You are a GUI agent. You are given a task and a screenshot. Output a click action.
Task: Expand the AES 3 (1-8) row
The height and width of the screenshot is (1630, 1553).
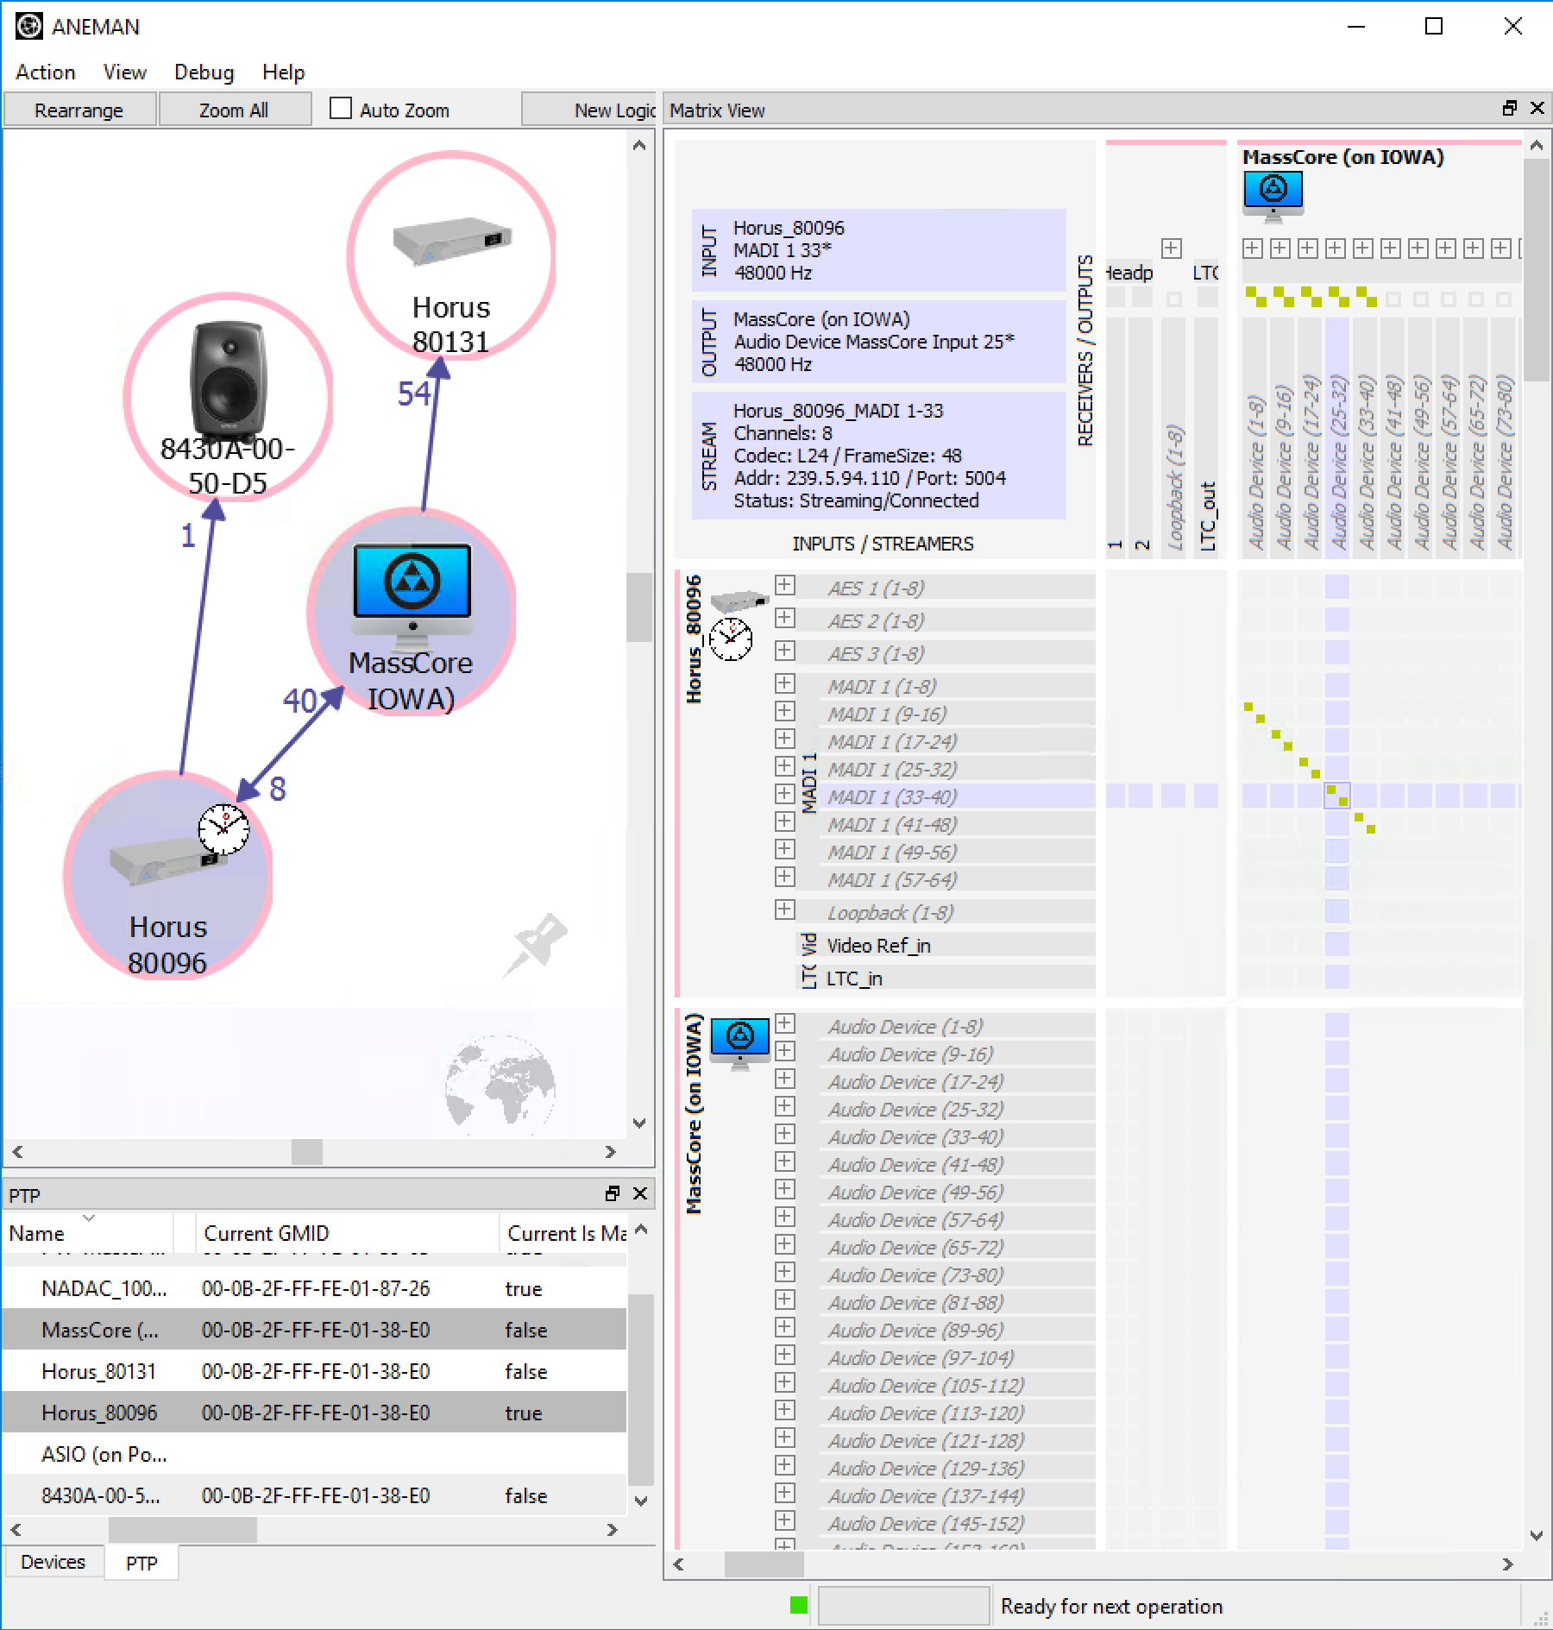pos(784,651)
